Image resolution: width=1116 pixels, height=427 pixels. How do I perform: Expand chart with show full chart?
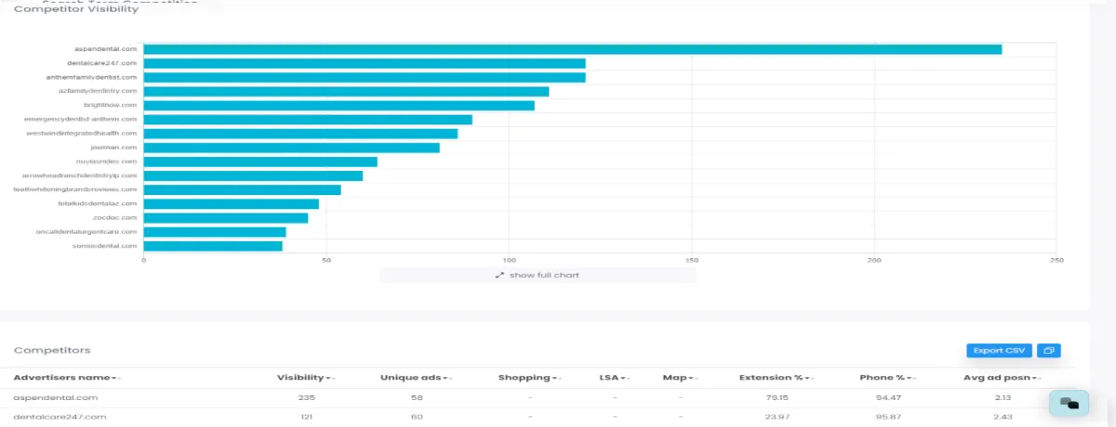pos(538,275)
